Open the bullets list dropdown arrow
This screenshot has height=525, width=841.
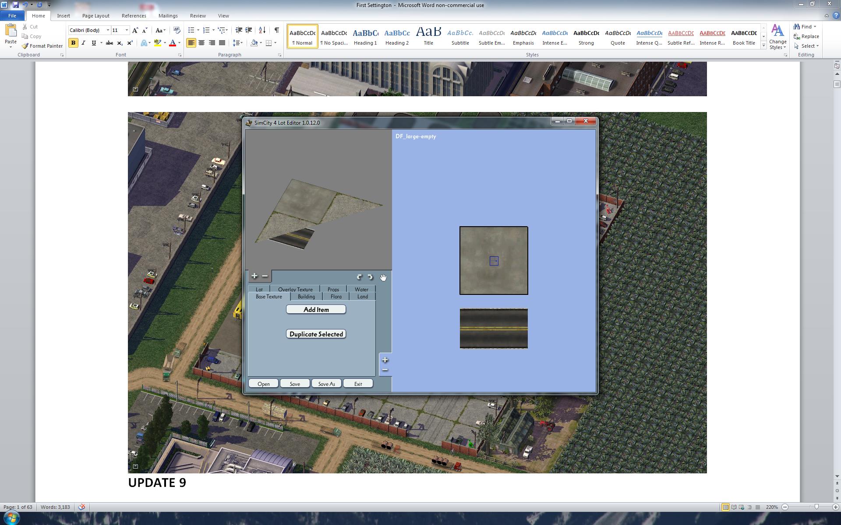[198, 30]
